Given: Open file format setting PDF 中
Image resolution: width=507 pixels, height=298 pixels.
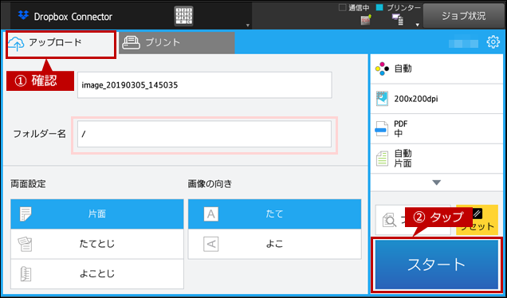Looking at the screenshot, I should 436,128.
